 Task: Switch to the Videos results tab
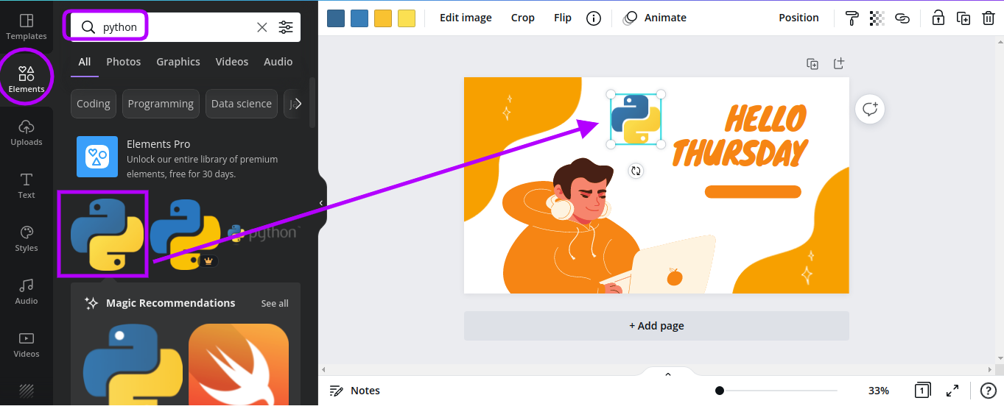pos(232,62)
